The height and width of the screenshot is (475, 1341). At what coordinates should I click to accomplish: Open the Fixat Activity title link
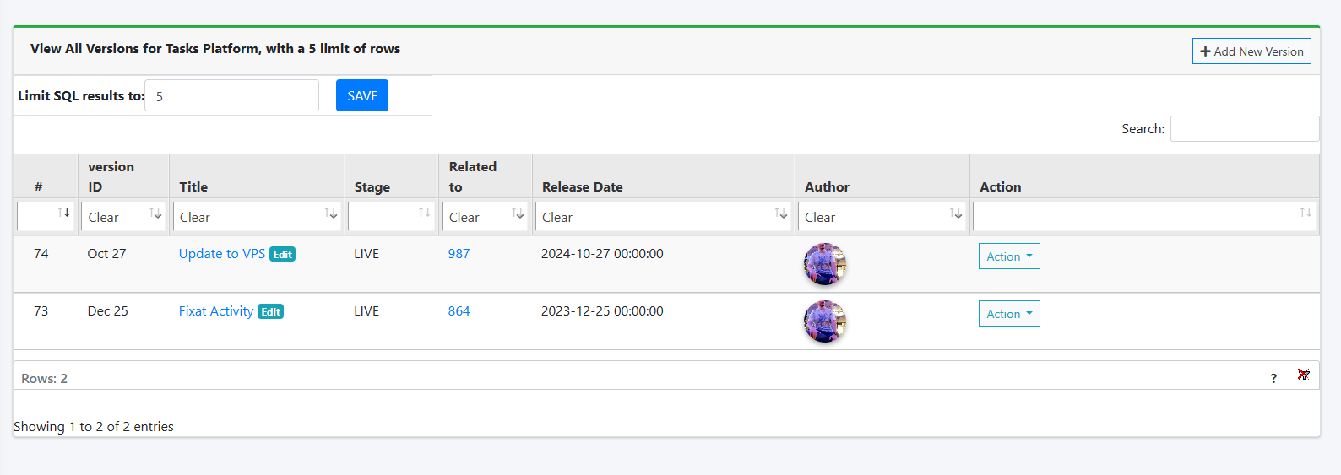point(216,311)
